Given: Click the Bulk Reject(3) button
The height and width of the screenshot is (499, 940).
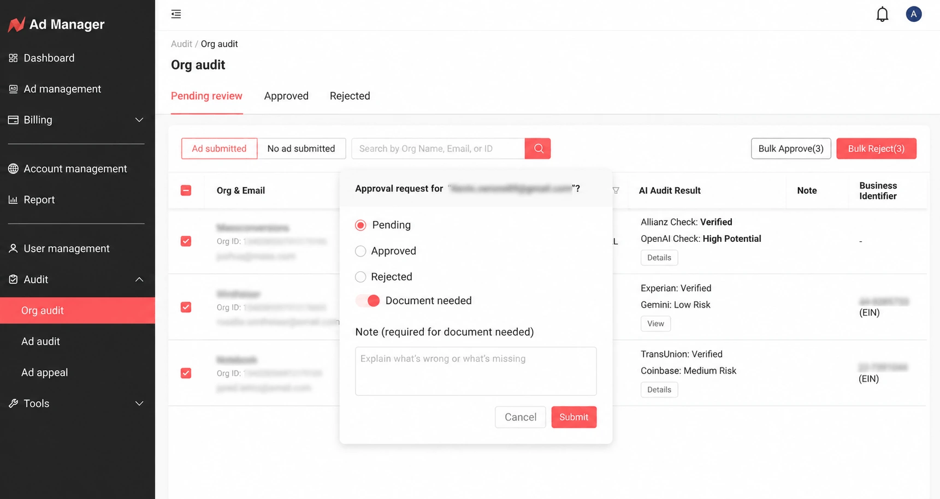Looking at the screenshot, I should 876,148.
